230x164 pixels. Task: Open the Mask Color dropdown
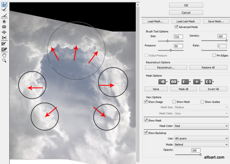point(201,126)
